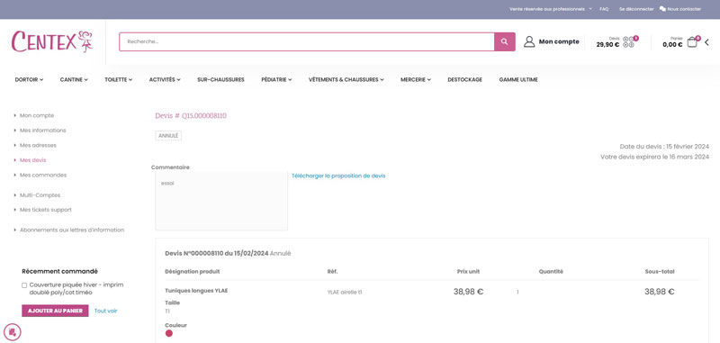Click AJOUTER AU PANIER button
The height and width of the screenshot is (343, 720).
55,311
